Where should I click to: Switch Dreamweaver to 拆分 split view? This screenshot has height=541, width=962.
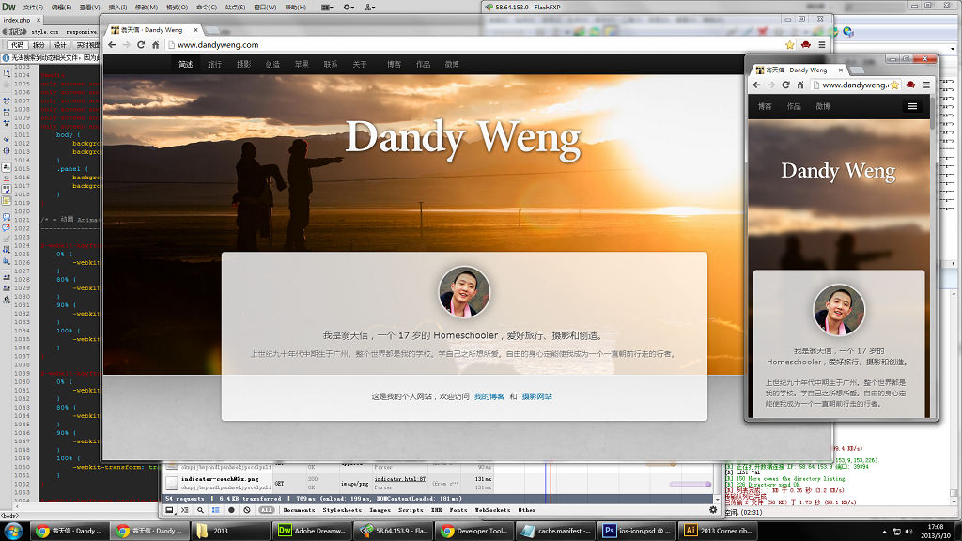pyautogui.click(x=39, y=45)
